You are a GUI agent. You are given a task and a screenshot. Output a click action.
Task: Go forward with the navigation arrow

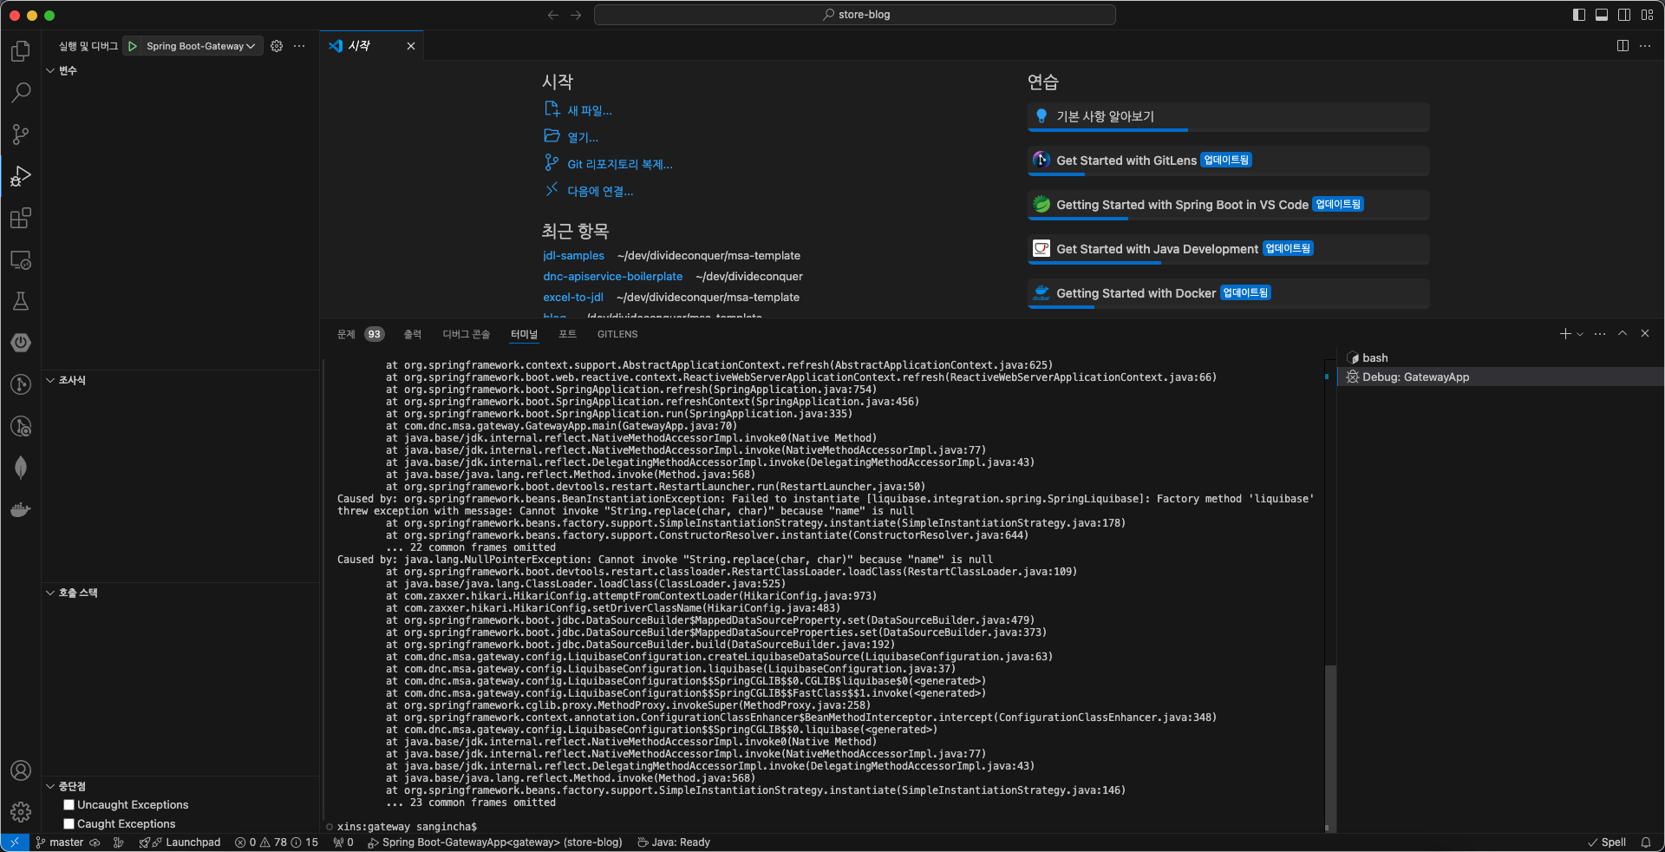(576, 15)
